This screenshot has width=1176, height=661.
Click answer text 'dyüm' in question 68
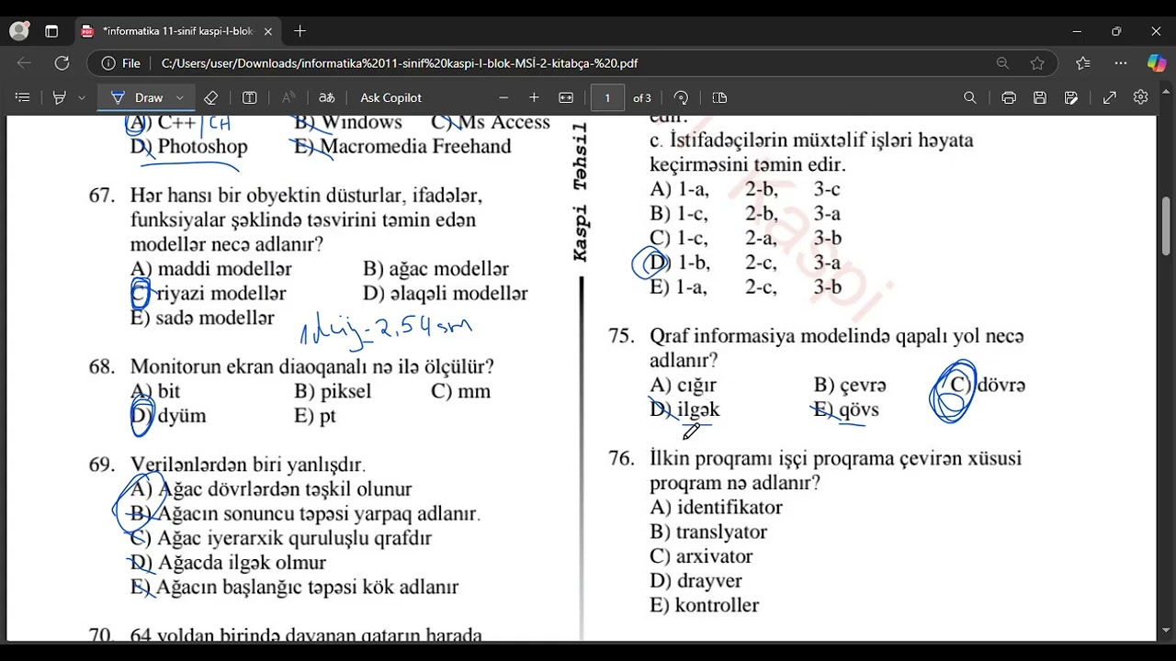click(182, 416)
